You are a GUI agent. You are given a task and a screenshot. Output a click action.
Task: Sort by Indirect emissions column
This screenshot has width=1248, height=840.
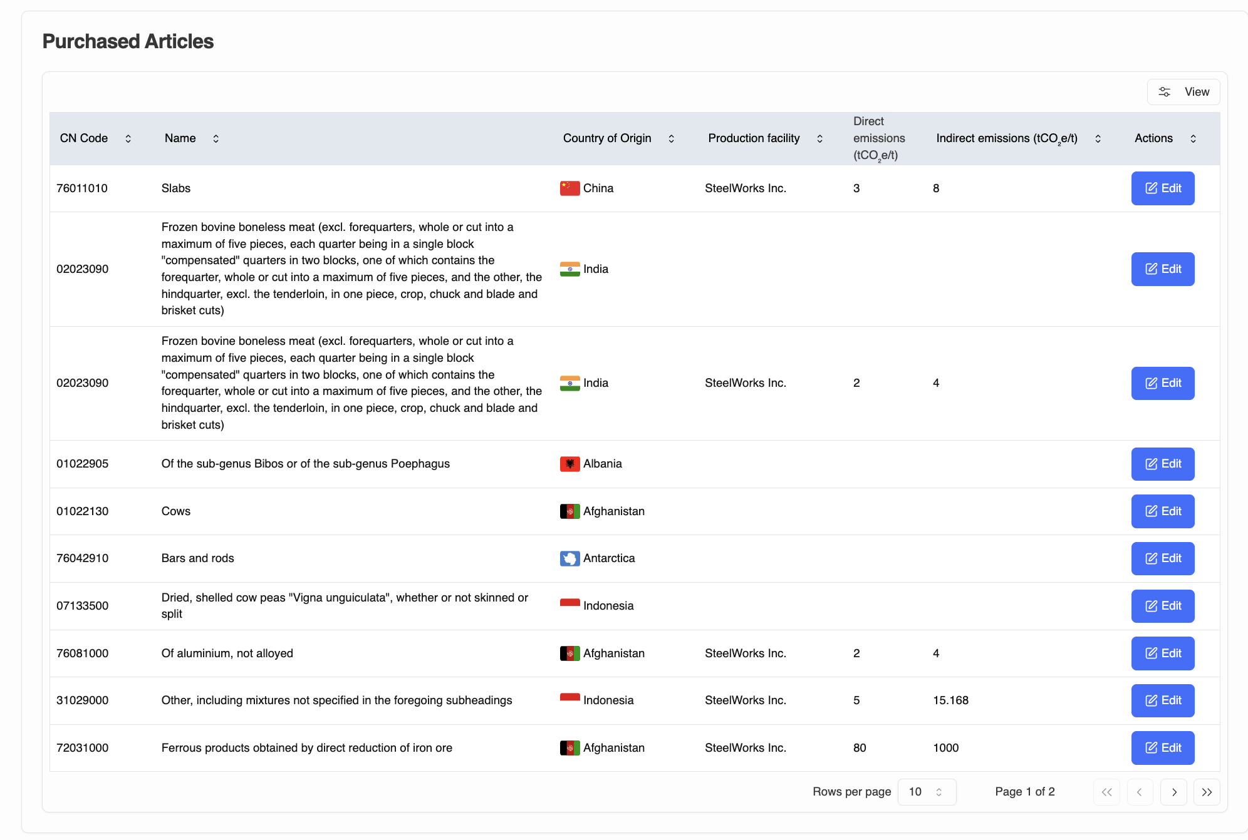1098,138
